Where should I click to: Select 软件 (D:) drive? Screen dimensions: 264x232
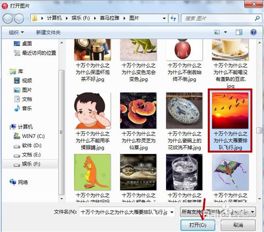28,145
